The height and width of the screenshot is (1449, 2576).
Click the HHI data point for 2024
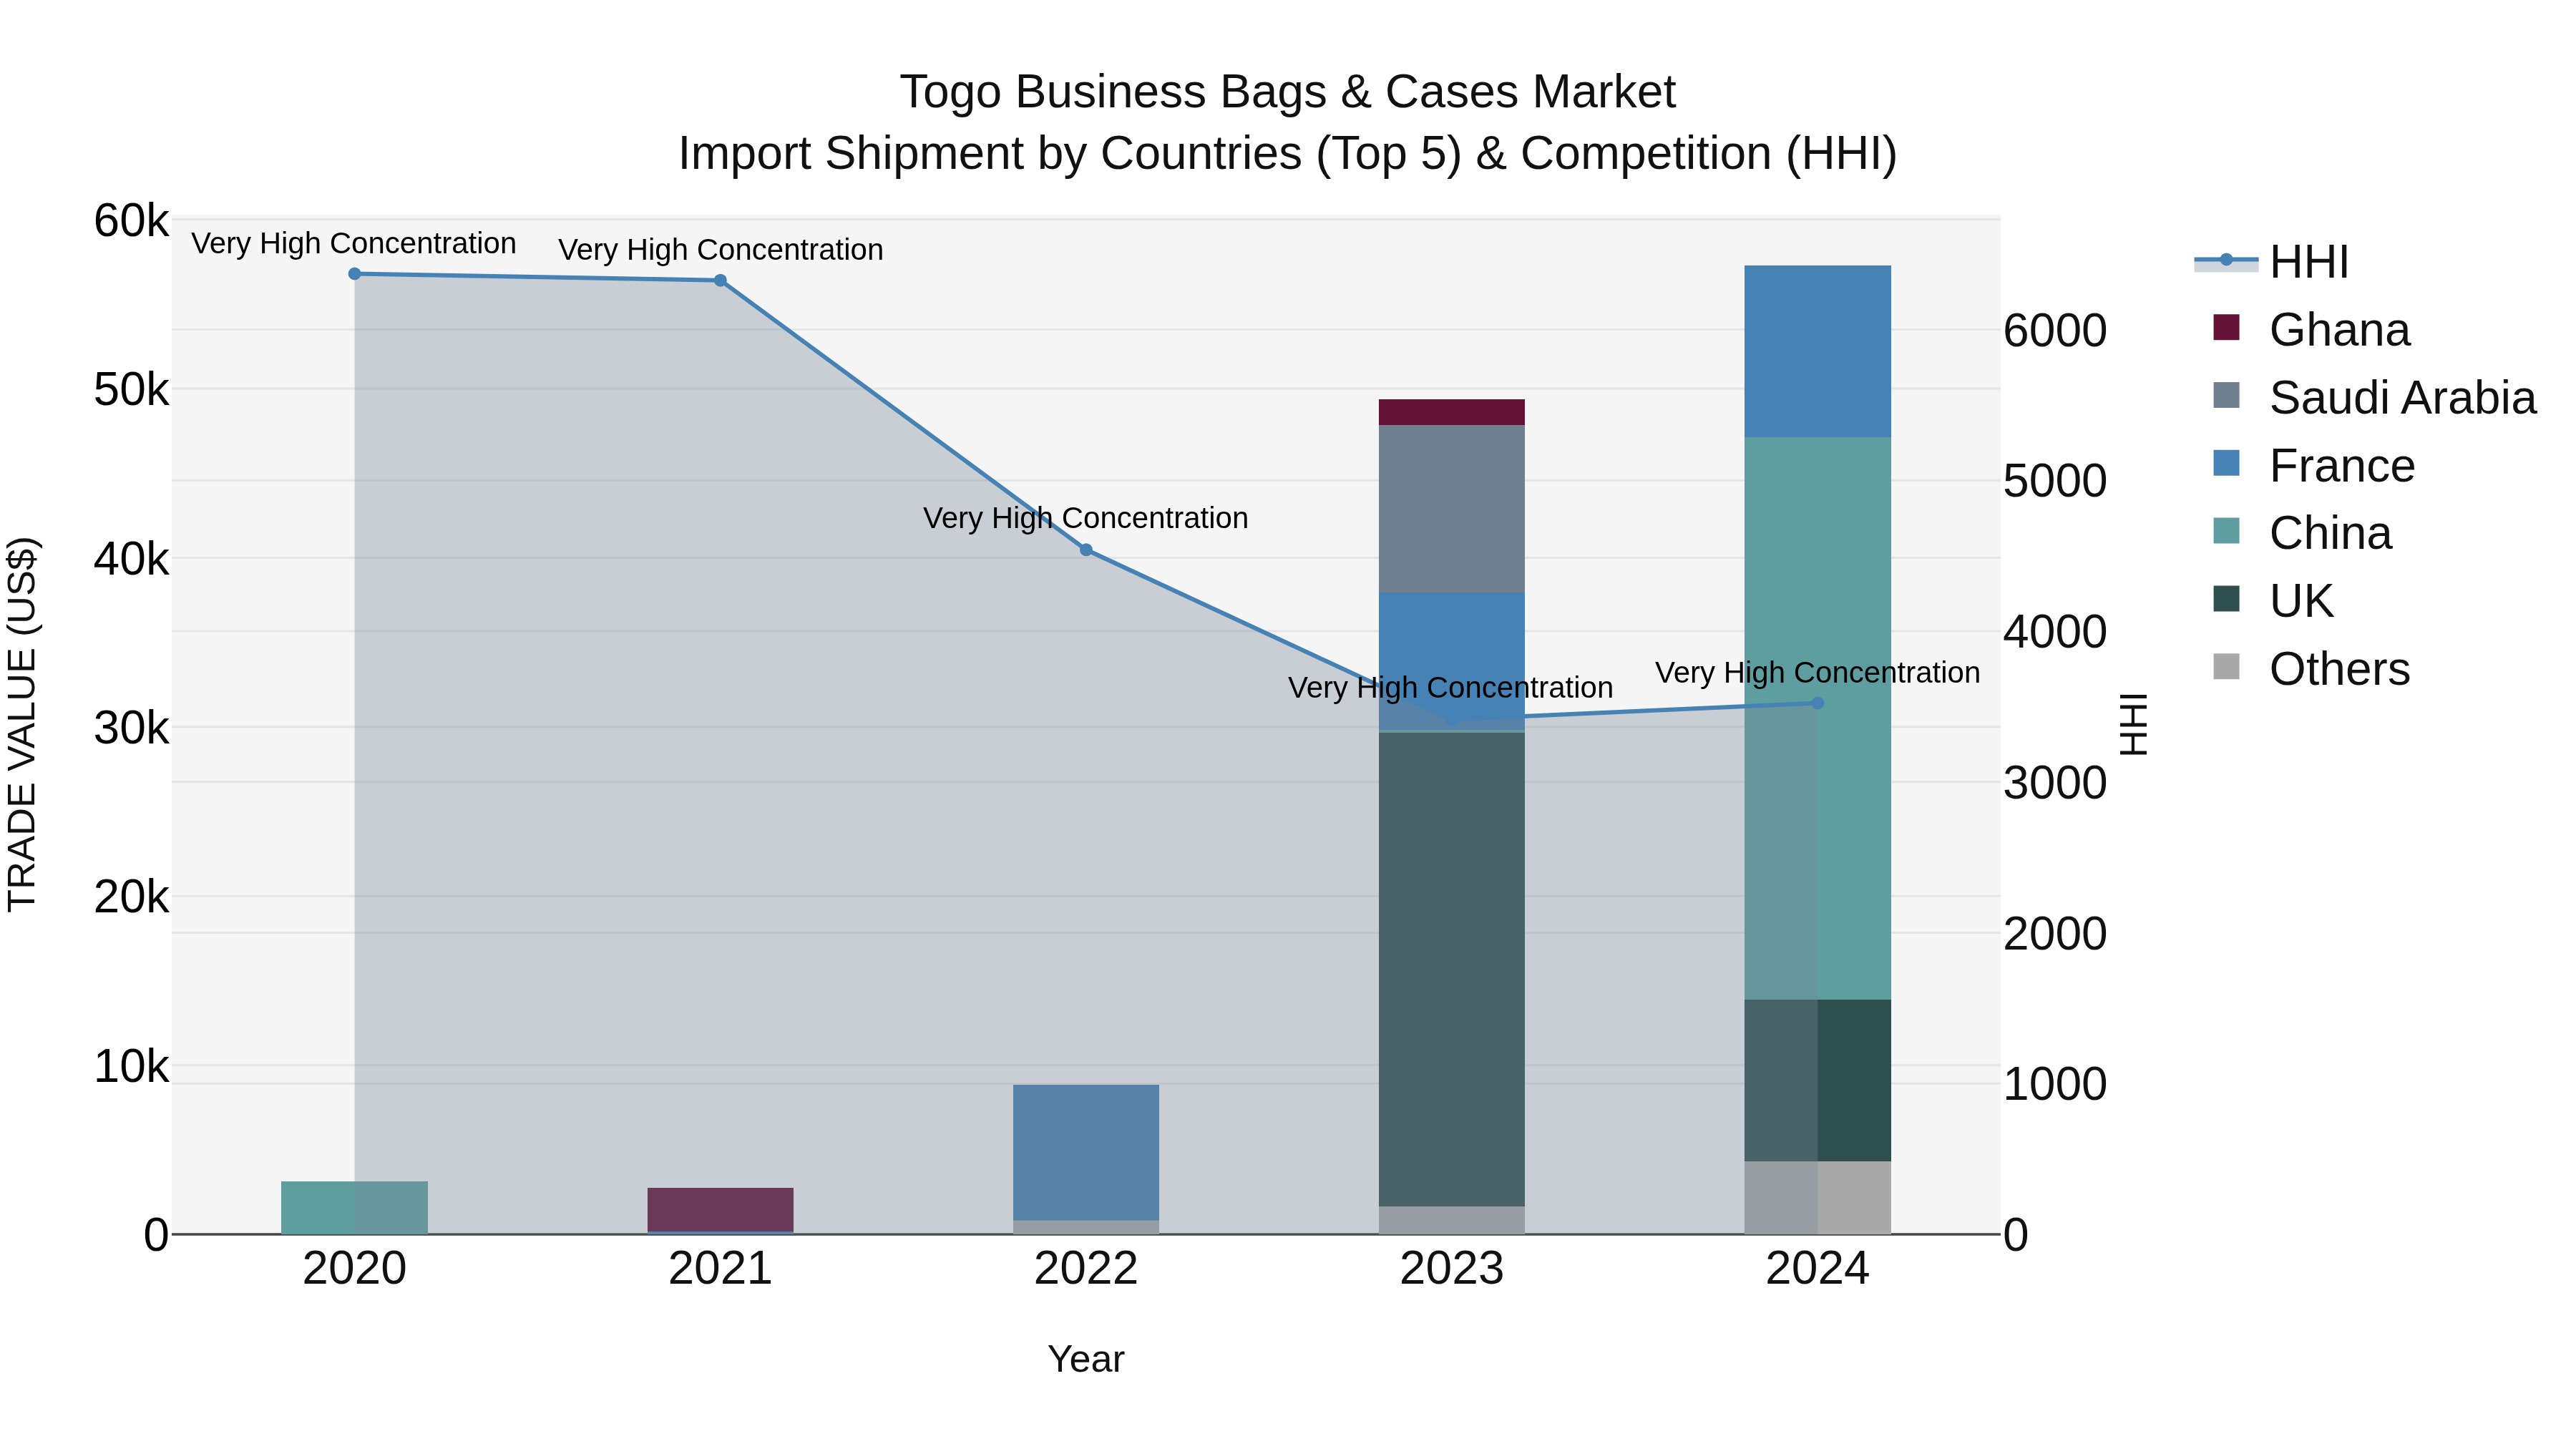(1818, 704)
